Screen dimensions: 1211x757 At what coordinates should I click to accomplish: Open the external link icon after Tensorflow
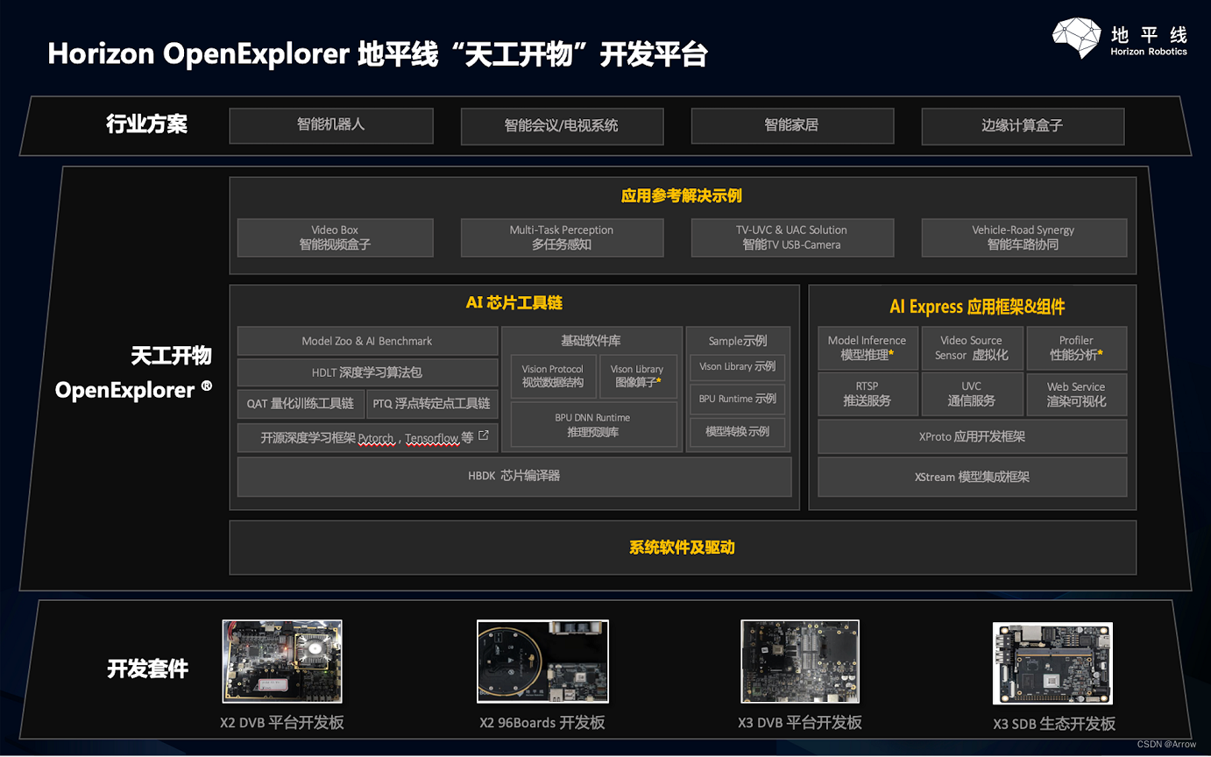(x=484, y=435)
